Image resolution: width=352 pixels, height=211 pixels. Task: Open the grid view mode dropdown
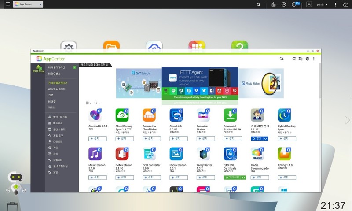(x=88, y=103)
